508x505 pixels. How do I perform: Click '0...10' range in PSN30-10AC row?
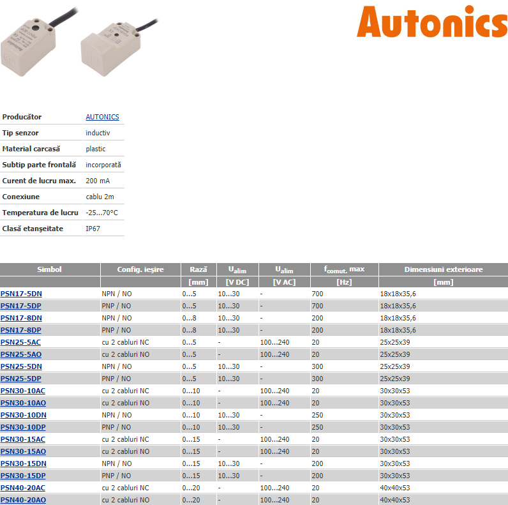tap(191, 391)
